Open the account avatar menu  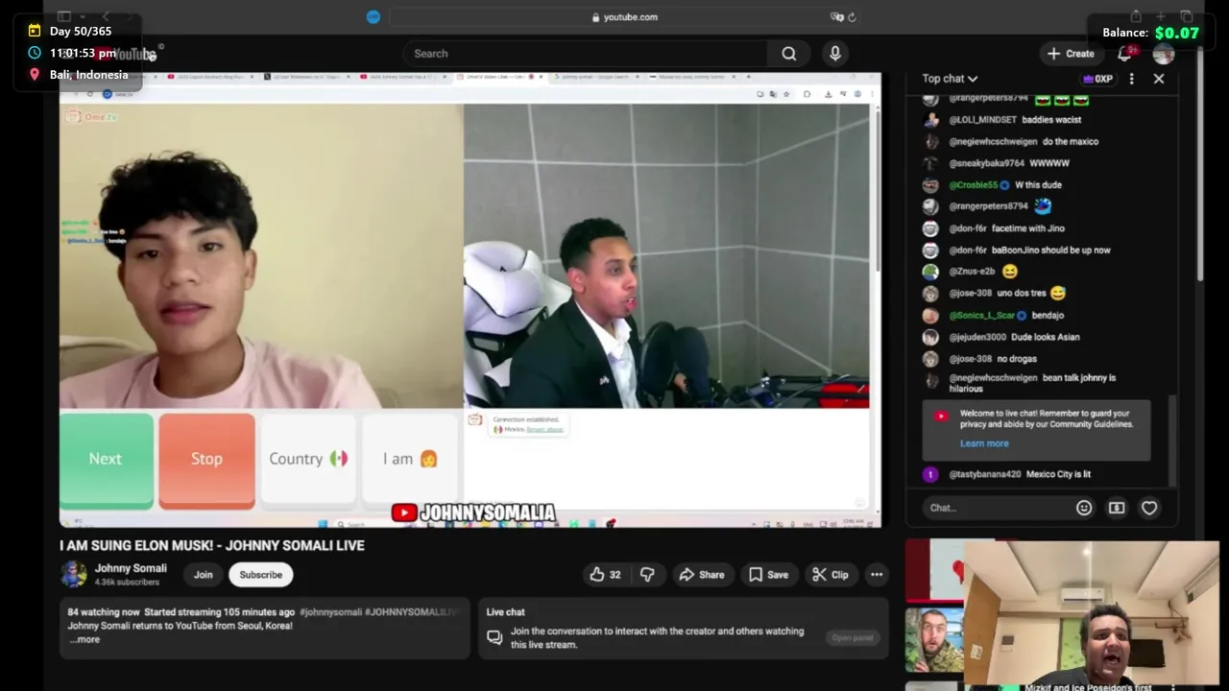point(1164,54)
